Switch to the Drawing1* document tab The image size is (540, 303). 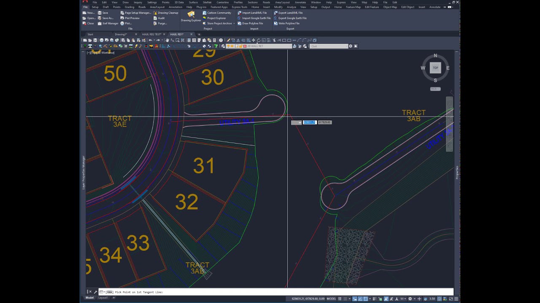point(121,34)
